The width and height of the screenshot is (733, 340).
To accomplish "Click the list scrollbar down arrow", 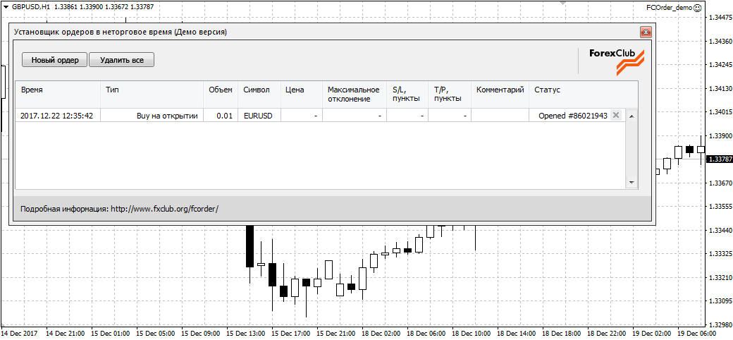I will click(x=631, y=183).
